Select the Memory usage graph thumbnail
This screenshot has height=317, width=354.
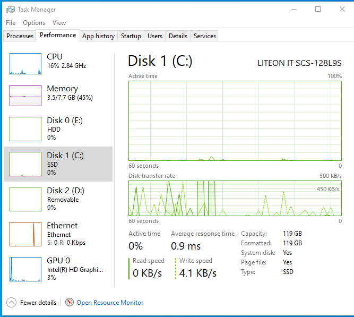[x=25, y=96]
